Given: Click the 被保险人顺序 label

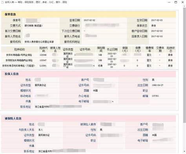Looking at the screenshot, I should click(88, 124).
